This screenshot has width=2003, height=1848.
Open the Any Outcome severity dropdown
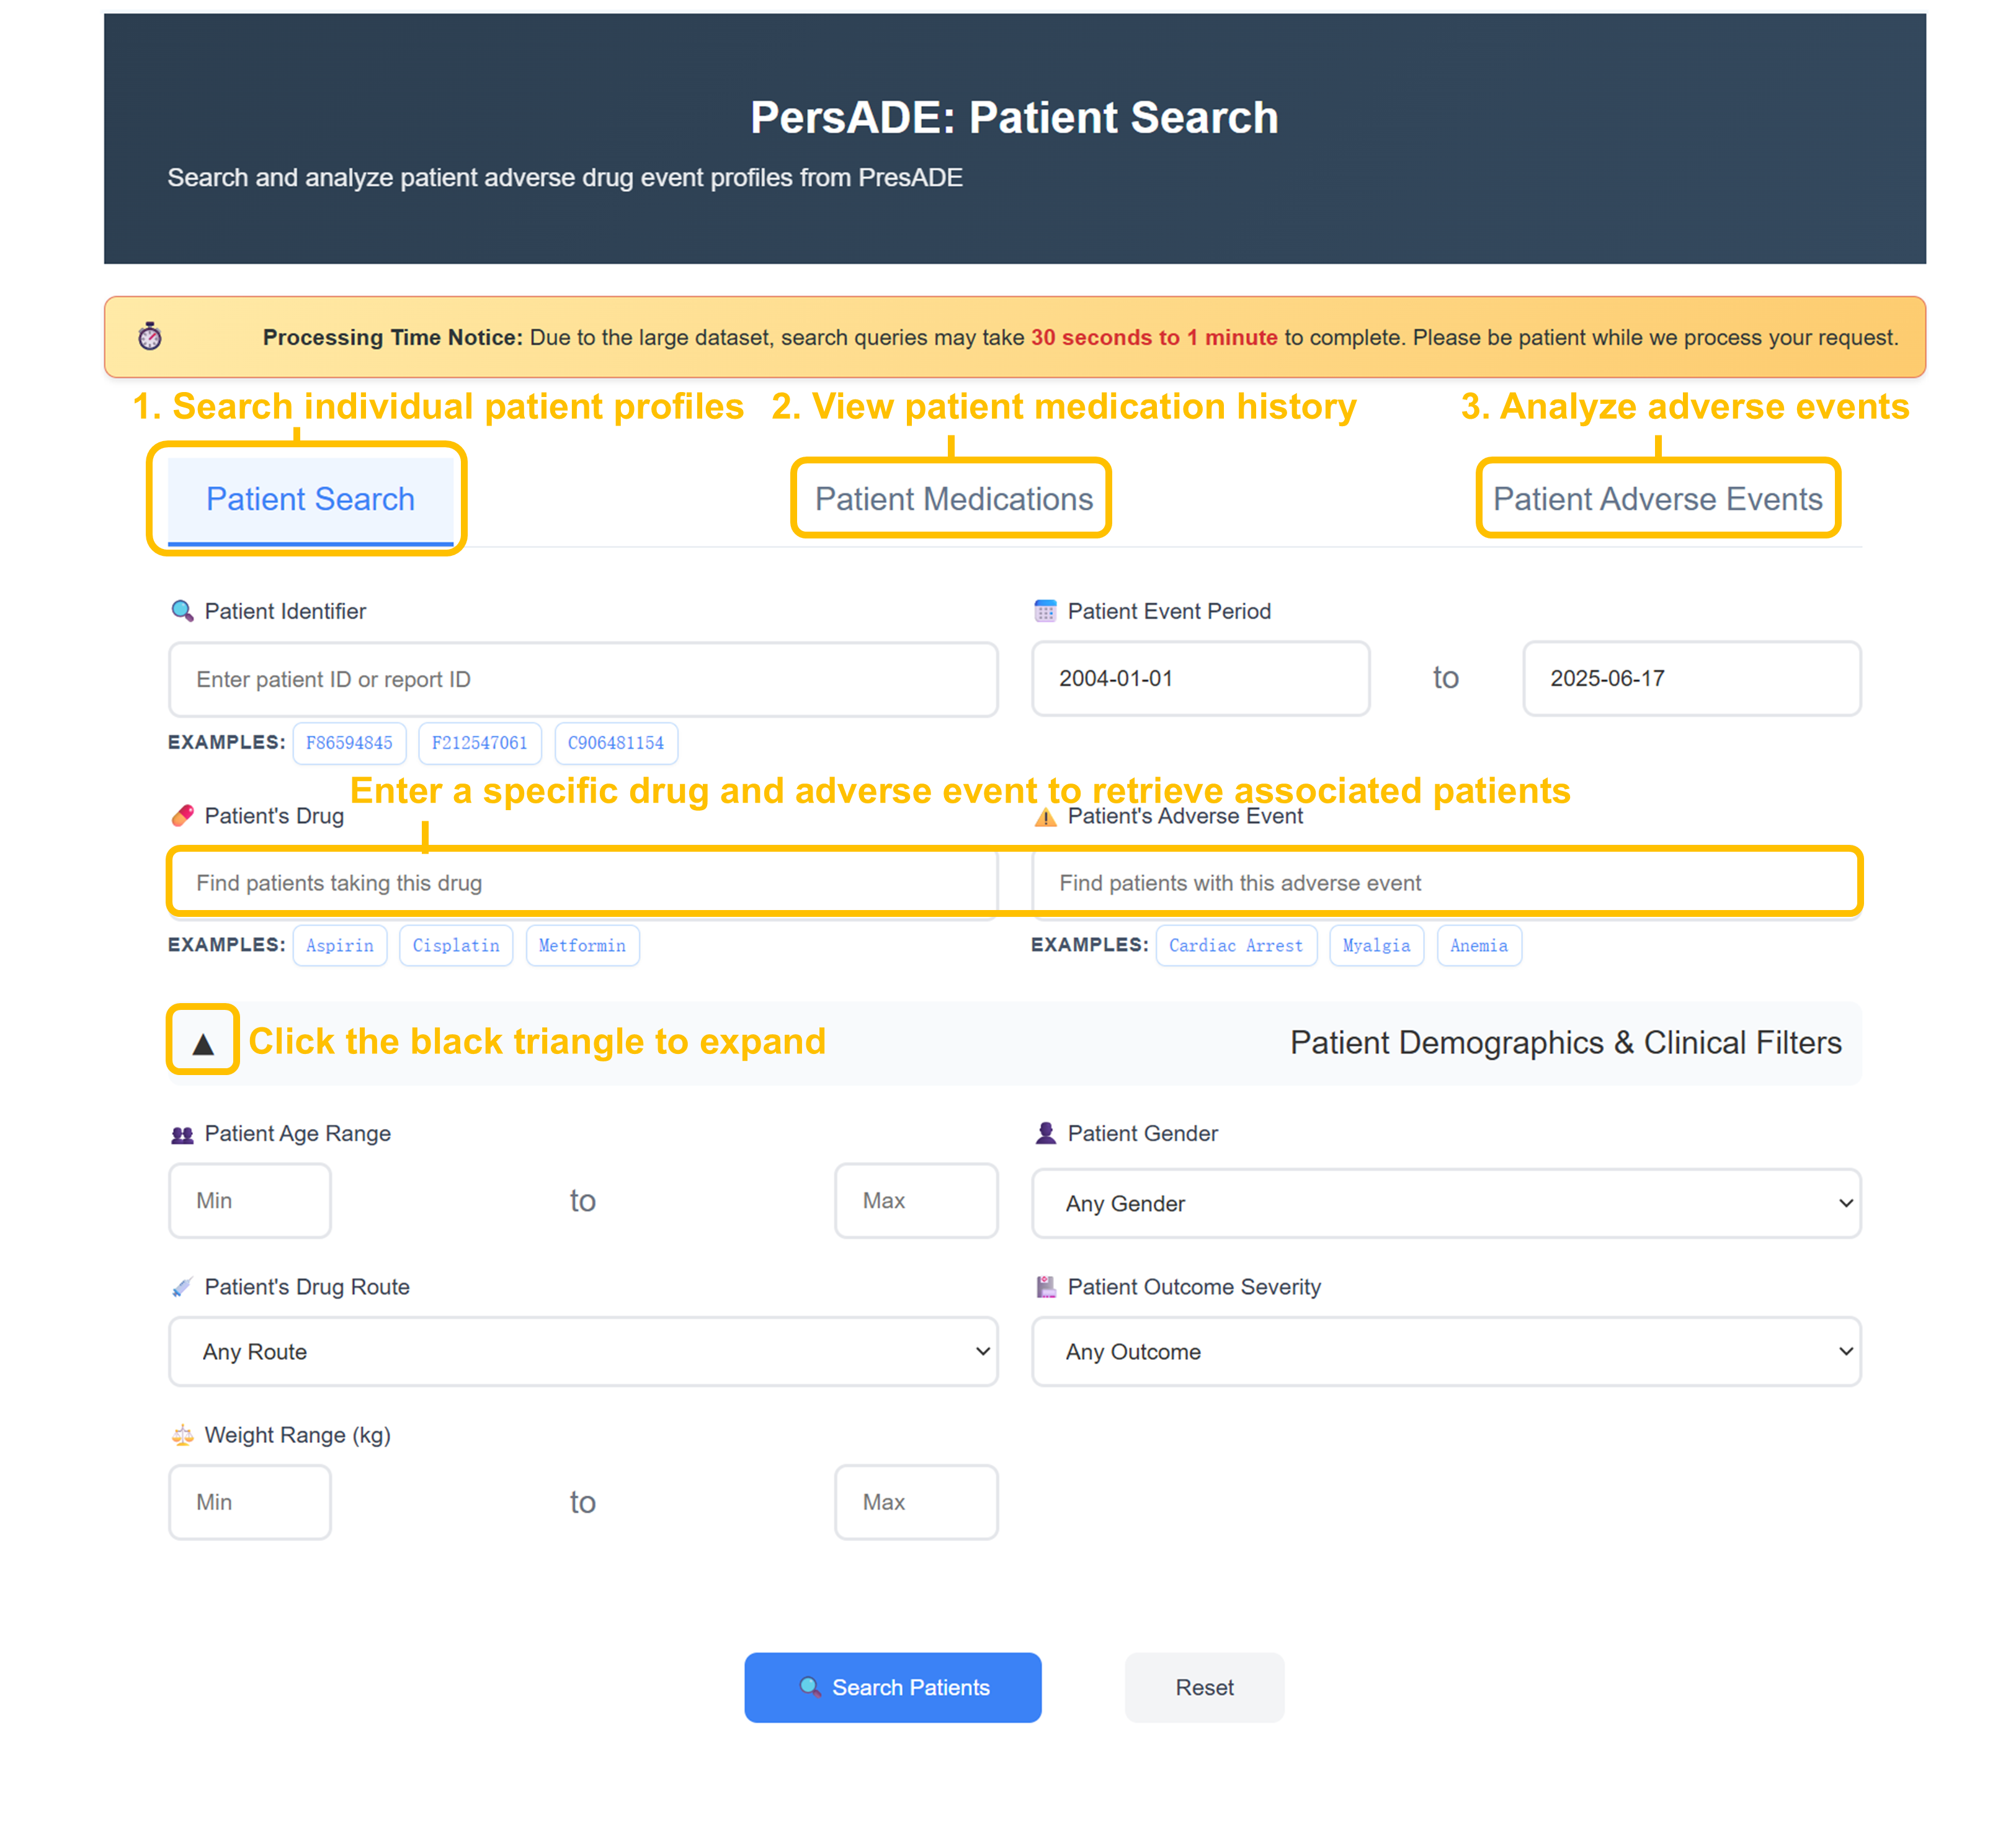1445,1351
